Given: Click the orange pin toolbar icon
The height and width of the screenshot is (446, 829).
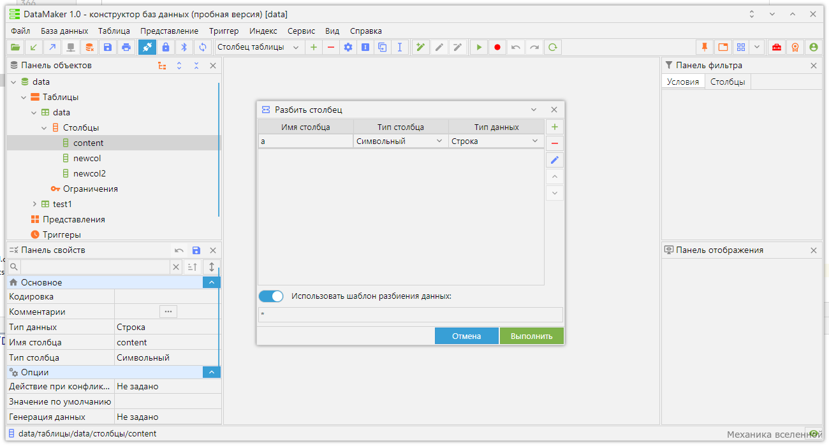Looking at the screenshot, I should point(705,47).
